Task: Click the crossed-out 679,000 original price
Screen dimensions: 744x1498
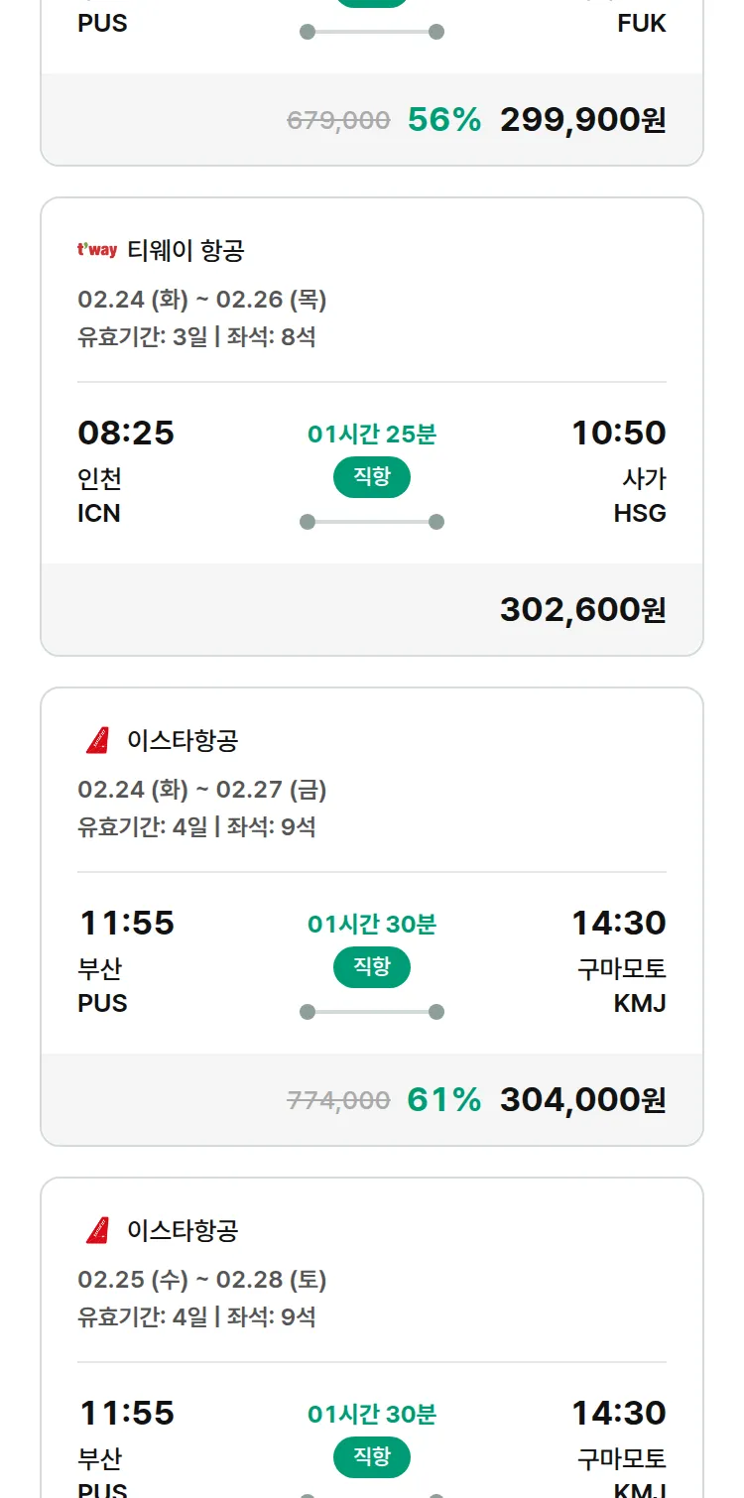Action: pyautogui.click(x=338, y=121)
